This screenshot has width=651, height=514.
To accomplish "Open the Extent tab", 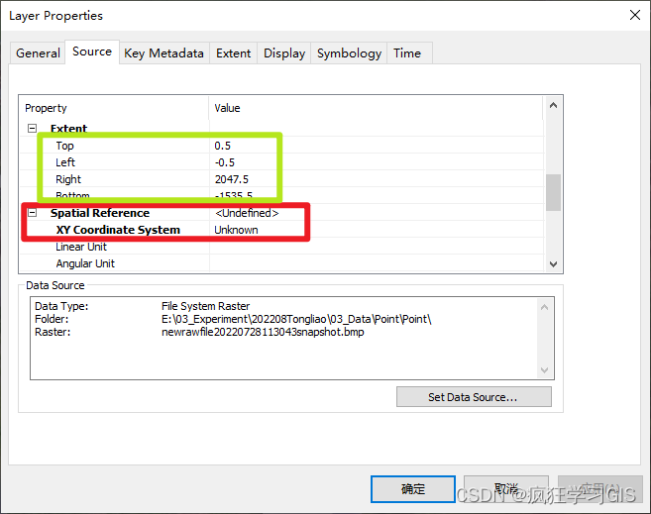I will point(233,53).
